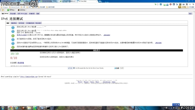Click the blue printer-like extension icon
The width and height of the screenshot is (195, 110).
[167, 5]
